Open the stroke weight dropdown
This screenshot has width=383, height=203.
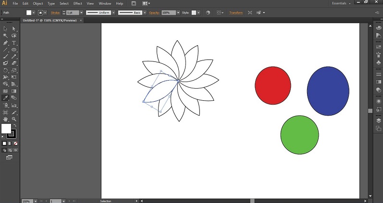pyautogui.click(x=81, y=12)
